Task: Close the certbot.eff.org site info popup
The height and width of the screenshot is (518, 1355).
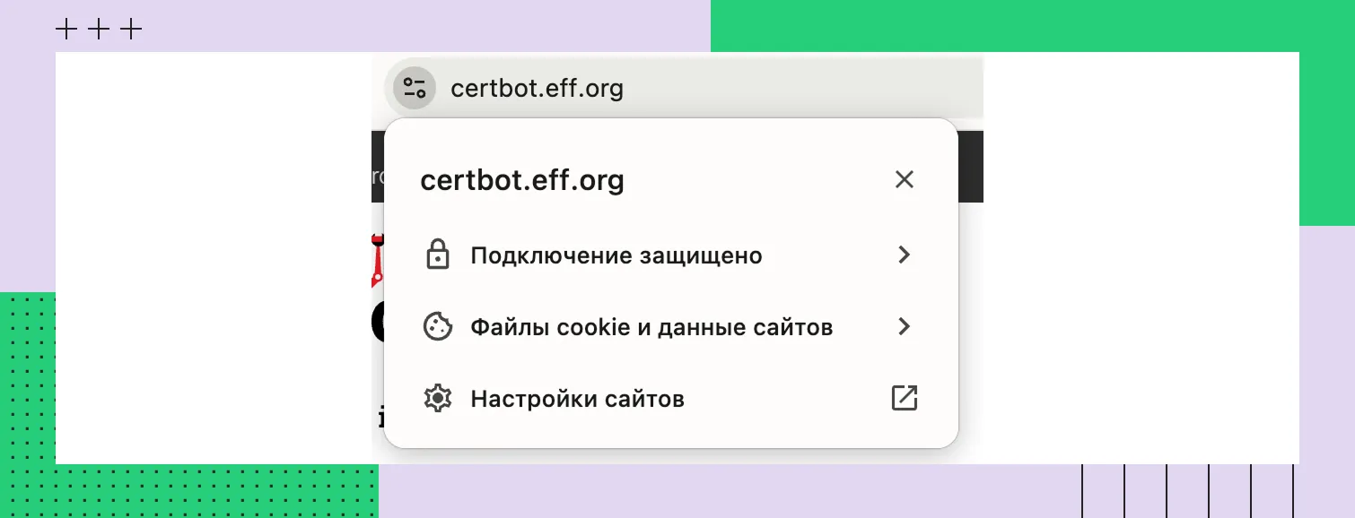Action: coord(905,179)
